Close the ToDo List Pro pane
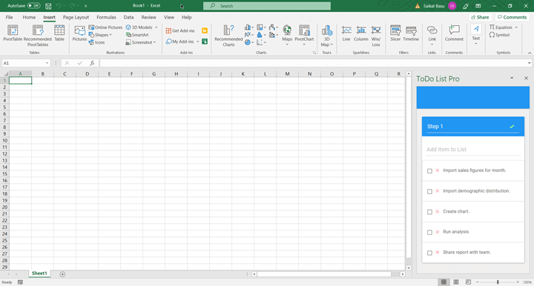Viewport: 534px width, 286px height. coord(526,79)
